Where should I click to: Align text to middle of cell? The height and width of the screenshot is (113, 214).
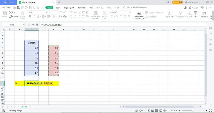coord(75,12)
